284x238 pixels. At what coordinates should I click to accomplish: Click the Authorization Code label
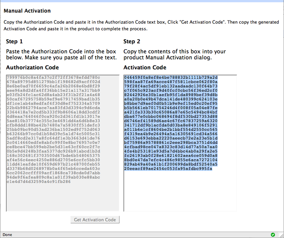32,68
